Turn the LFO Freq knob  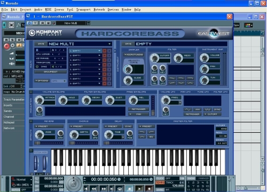166,100
